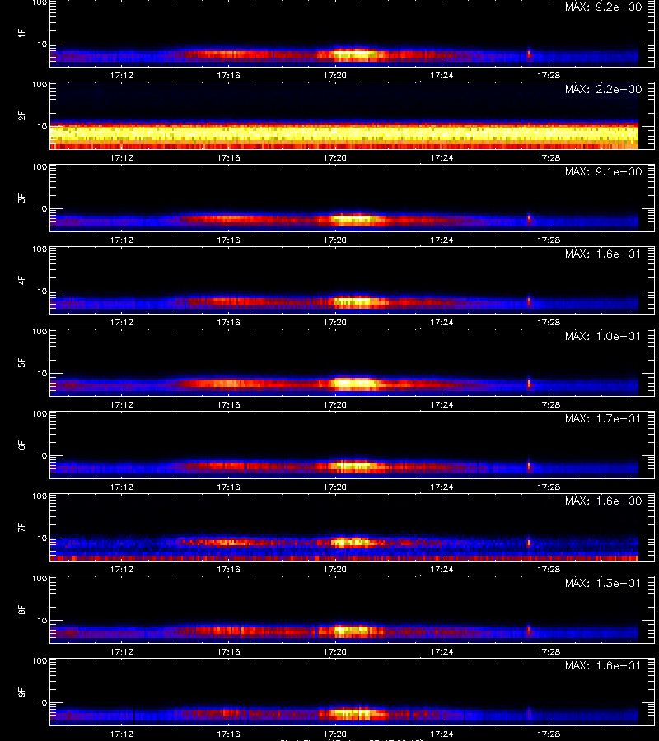
Task: Select the 4F panel axis label
Action: (x=21, y=280)
